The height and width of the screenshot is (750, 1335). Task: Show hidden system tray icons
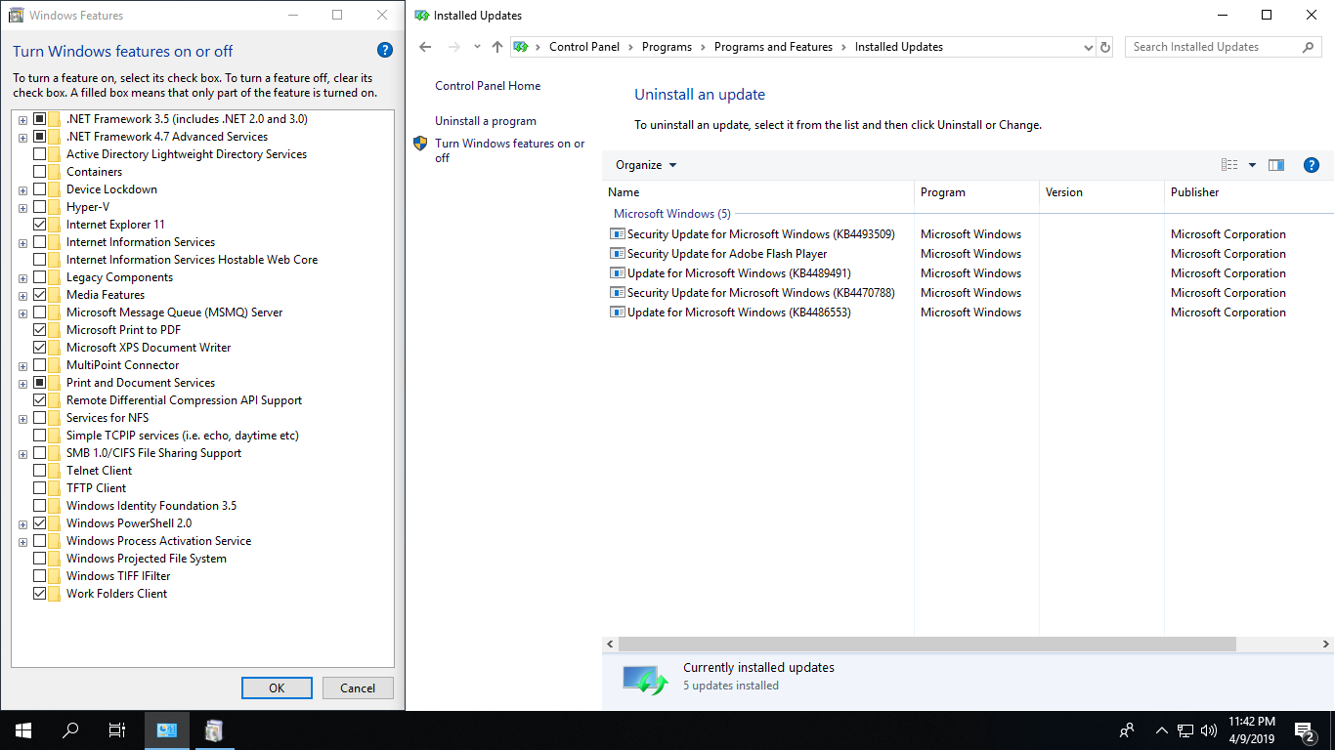(1161, 730)
